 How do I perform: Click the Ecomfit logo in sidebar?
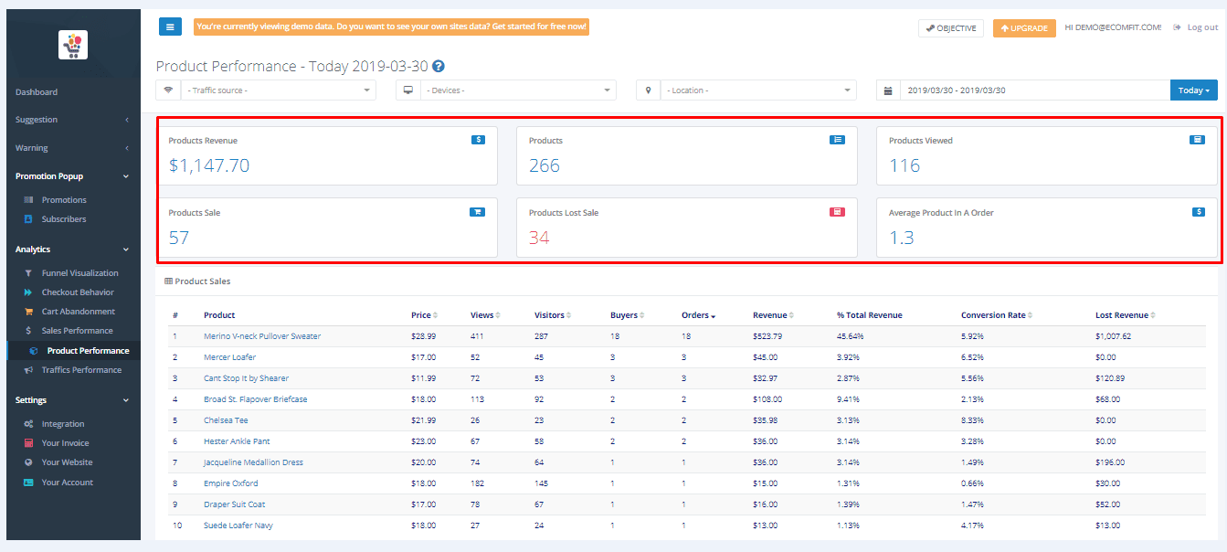[x=73, y=45]
